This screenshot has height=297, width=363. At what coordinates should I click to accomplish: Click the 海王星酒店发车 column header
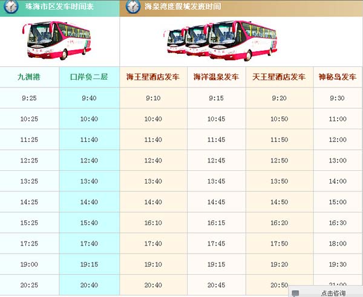(x=153, y=77)
